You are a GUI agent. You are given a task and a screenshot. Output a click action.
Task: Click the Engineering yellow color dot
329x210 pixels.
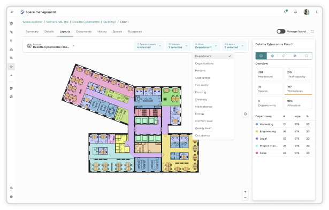257,132
